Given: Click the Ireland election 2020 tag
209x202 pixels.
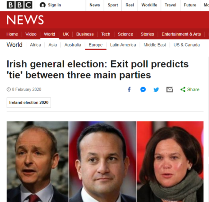Looking at the screenshot, I should 29,103.
